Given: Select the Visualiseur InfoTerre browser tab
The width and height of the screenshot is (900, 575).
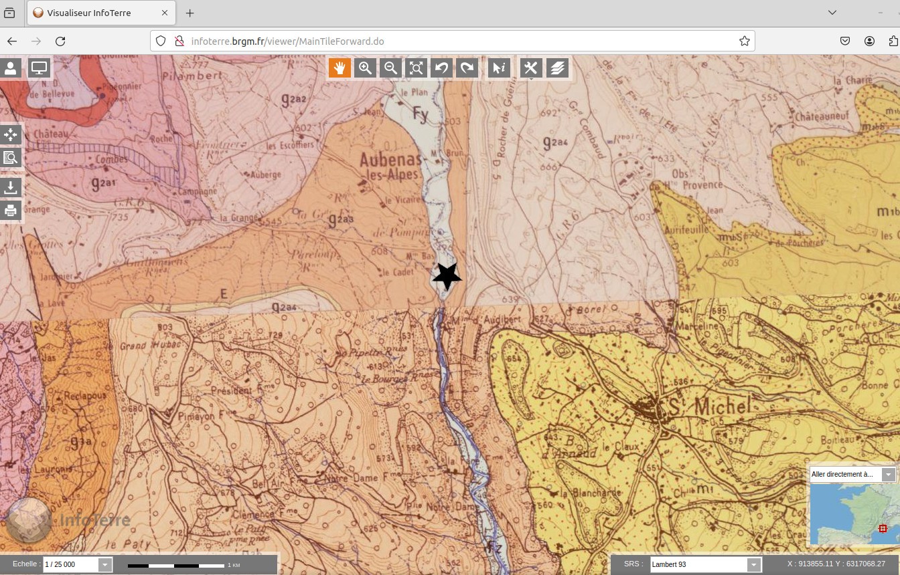Looking at the screenshot, I should pos(100,13).
